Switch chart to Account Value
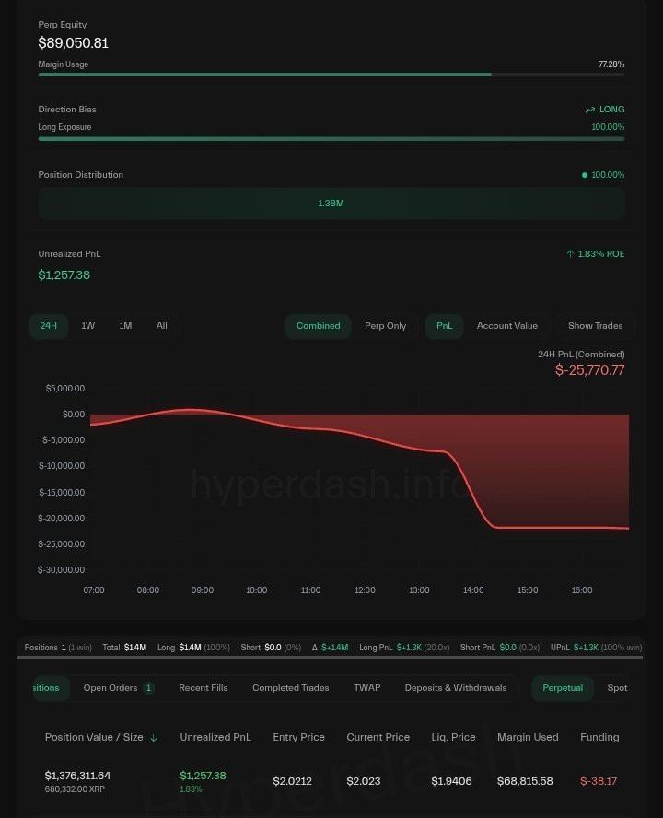This screenshot has width=663, height=818. point(507,326)
